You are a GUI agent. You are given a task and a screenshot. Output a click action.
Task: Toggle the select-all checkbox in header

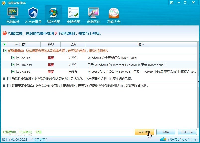click(x=5, y=44)
